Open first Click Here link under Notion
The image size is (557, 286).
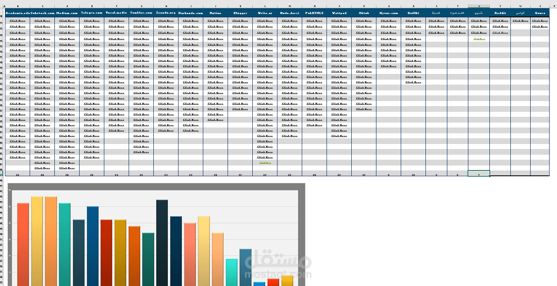(216, 21)
